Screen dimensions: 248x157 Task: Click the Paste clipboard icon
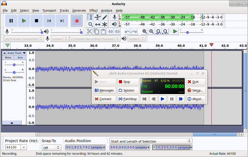[x=103, y=32]
